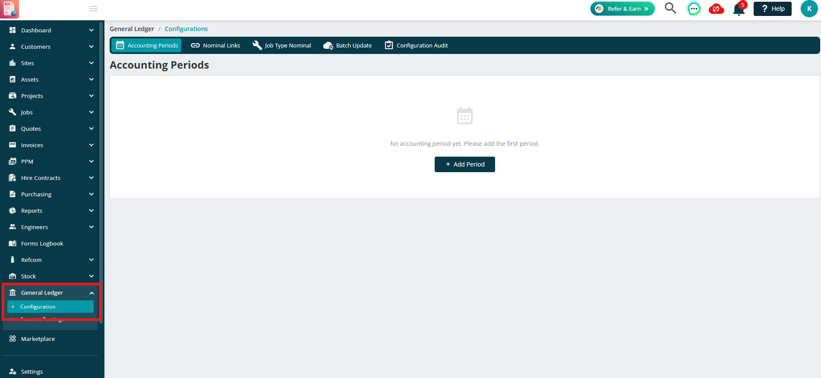The width and height of the screenshot is (821, 378).
Task: Open the search magnifier icon
Action: pyautogui.click(x=670, y=8)
